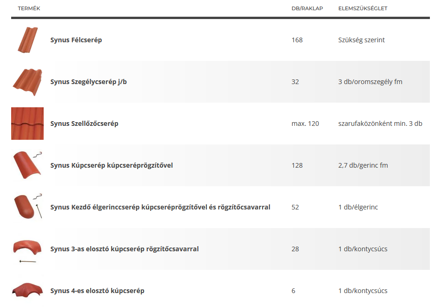The height and width of the screenshot is (307, 435).
Task: Click the ELEMSZÜKSÉGLET column header
Action: [x=362, y=8]
